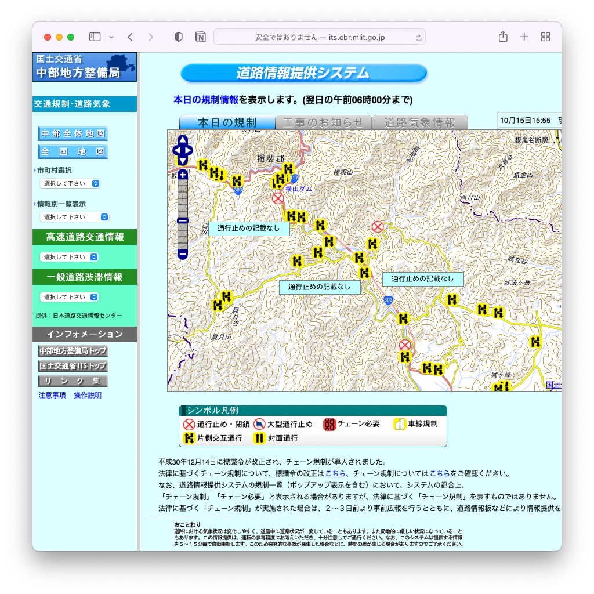The width and height of the screenshot is (594, 594).
Task: Reload the page from the address bar
Action: 418,38
